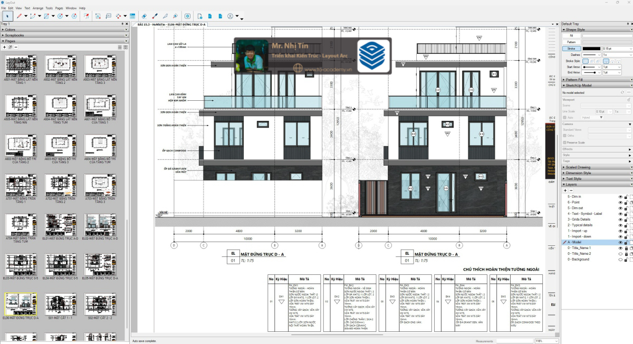Duplicate the page in Pages panel

(10, 47)
